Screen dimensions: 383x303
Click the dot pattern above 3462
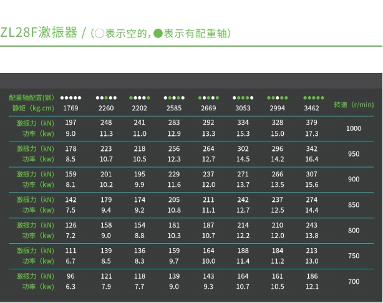[x=313, y=98]
